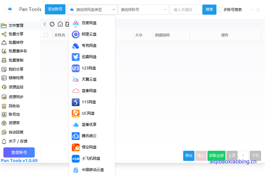Go to next page with 下页
The width and height of the screenshot is (265, 177).
[255, 156]
